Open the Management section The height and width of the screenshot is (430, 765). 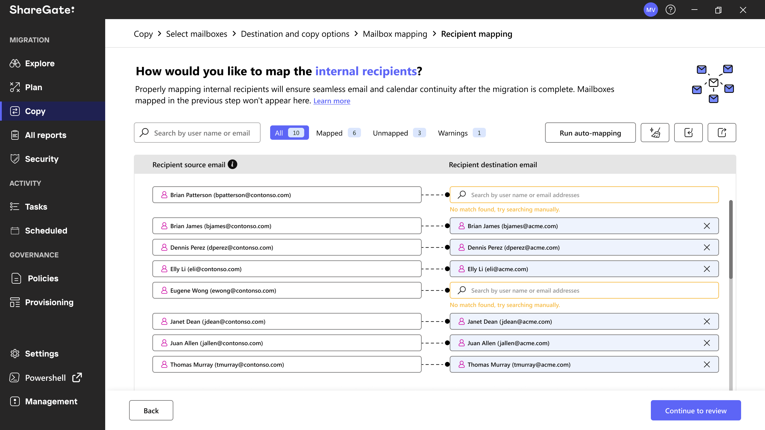(44, 401)
